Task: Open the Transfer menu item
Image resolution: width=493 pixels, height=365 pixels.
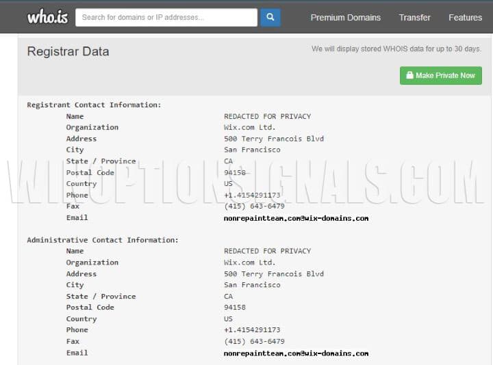Action: pos(414,17)
